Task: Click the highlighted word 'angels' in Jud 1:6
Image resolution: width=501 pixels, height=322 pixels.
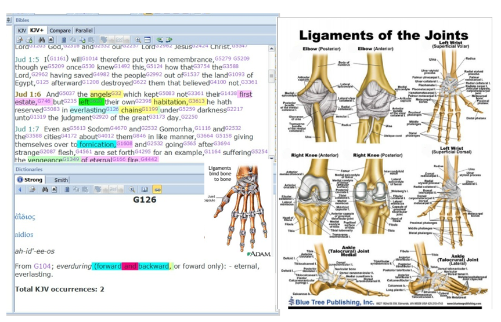Action: (100, 94)
